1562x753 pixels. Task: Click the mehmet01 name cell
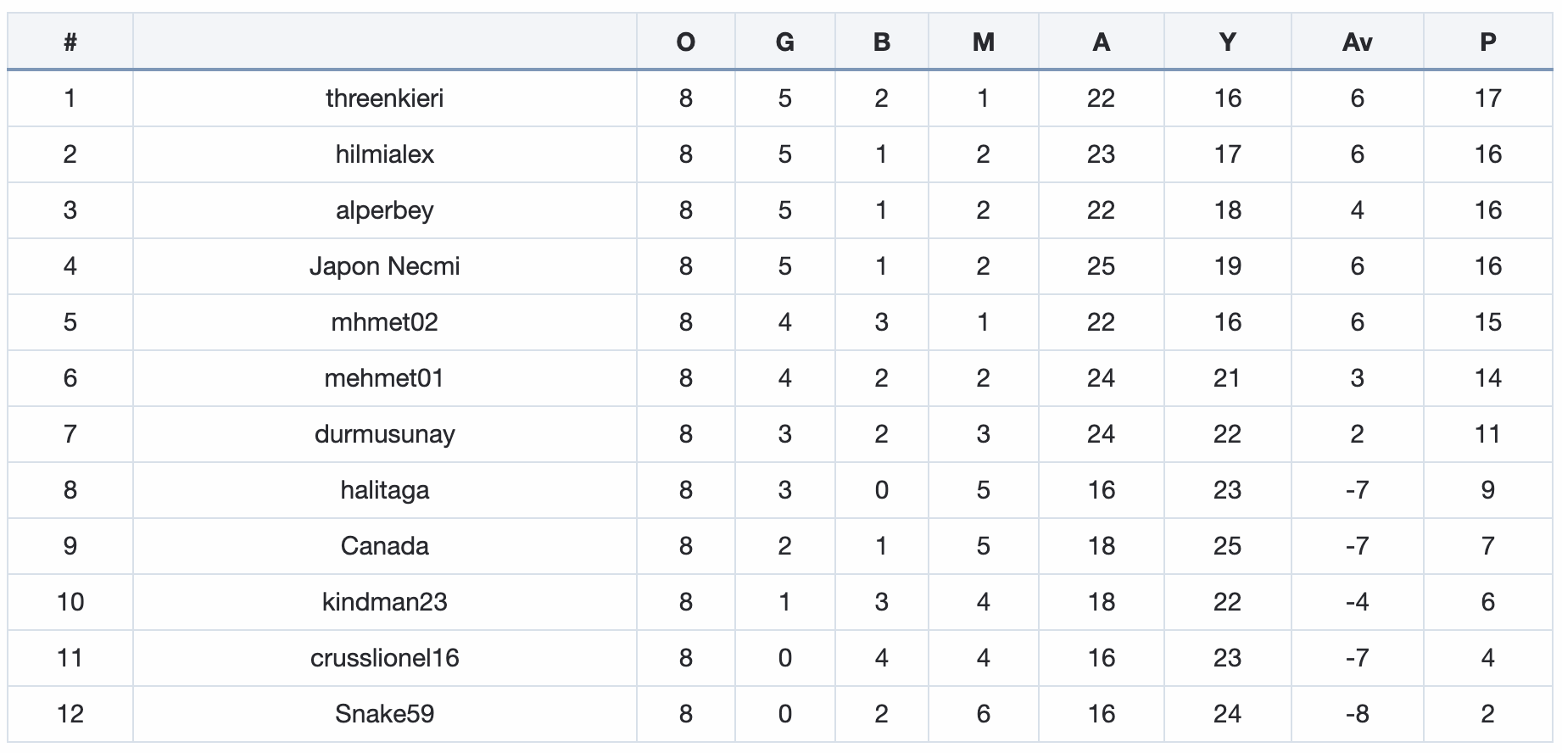pyautogui.click(x=385, y=378)
